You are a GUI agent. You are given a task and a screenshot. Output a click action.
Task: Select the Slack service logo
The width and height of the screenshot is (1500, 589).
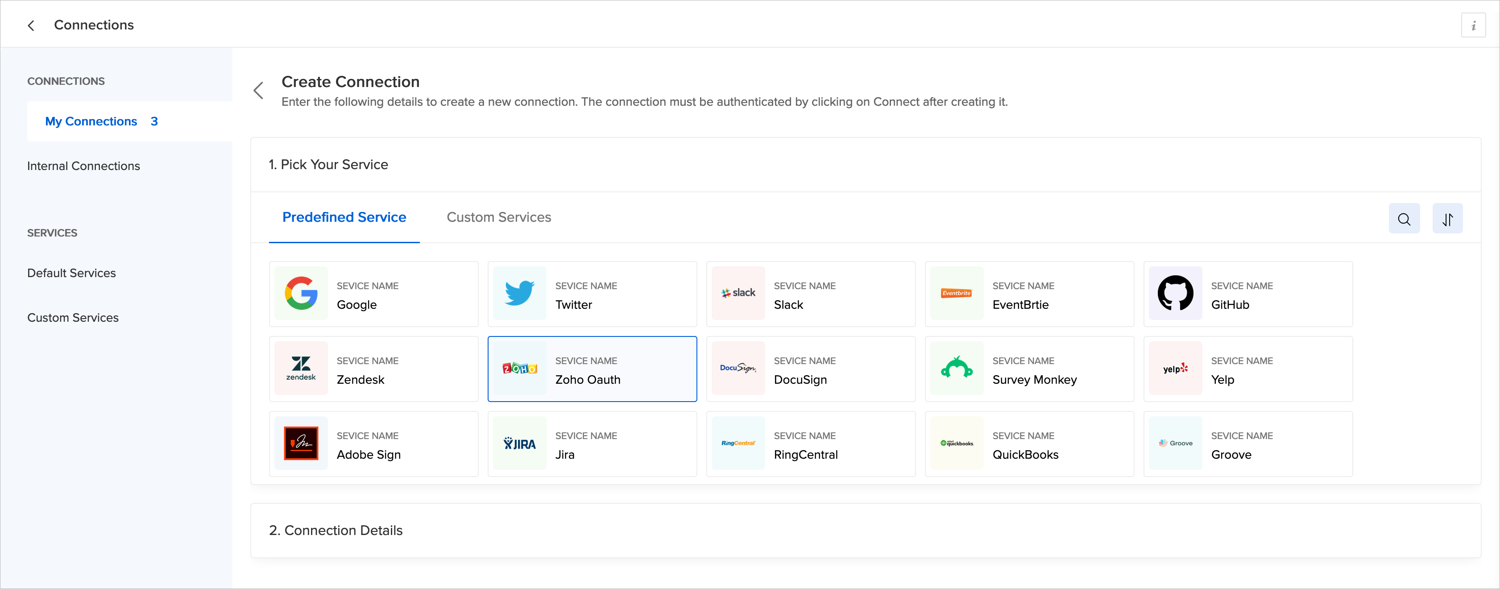pyautogui.click(x=738, y=294)
